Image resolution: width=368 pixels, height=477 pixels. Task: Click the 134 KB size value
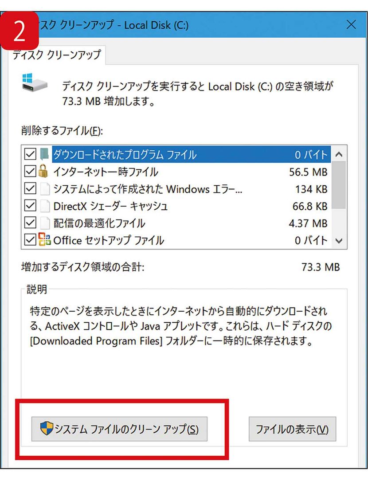coord(311,189)
